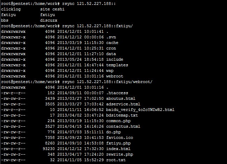Click the webroot directory name
227x164 pixels.
coord(115,76)
